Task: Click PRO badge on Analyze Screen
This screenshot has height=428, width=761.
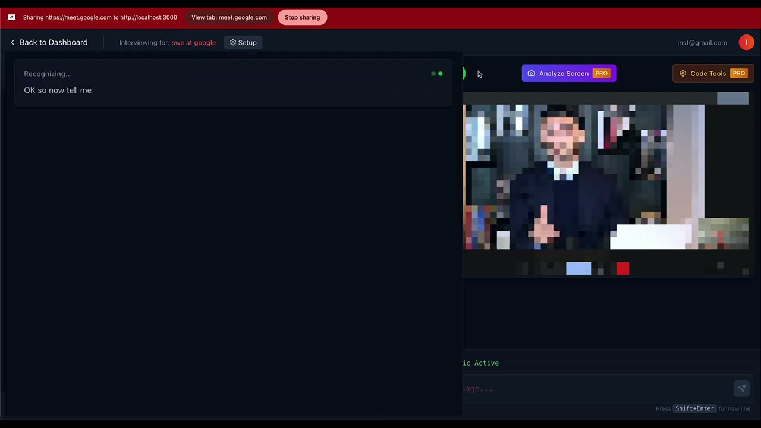Action: point(602,73)
